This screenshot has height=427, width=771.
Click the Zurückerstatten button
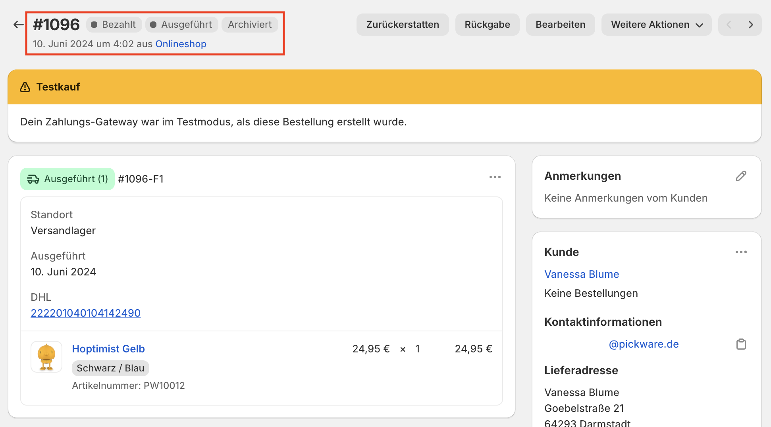(402, 24)
